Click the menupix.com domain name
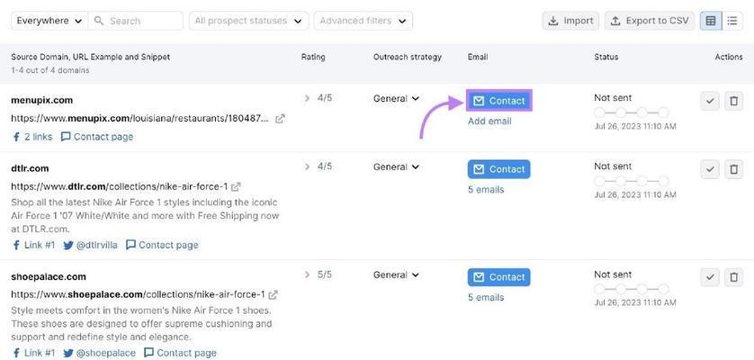This screenshot has height=360, width=754. [41, 100]
